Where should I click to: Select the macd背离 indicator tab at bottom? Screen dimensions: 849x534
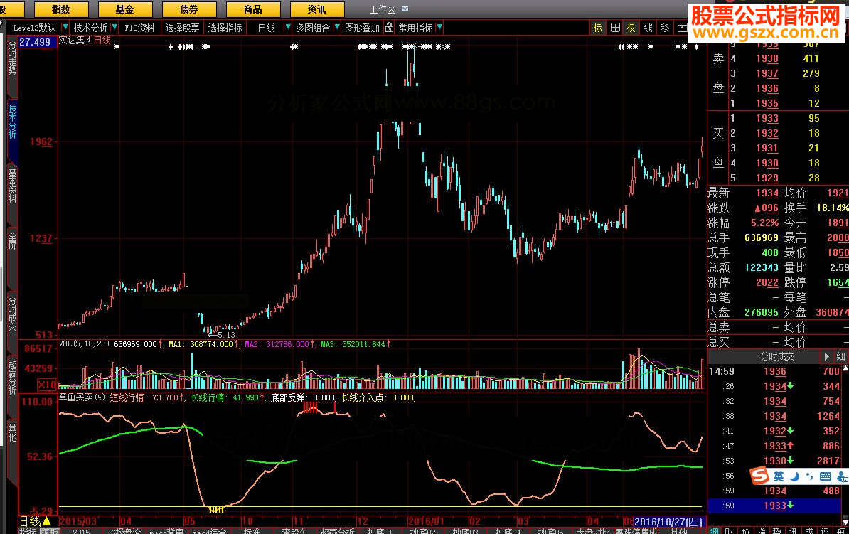point(167,531)
